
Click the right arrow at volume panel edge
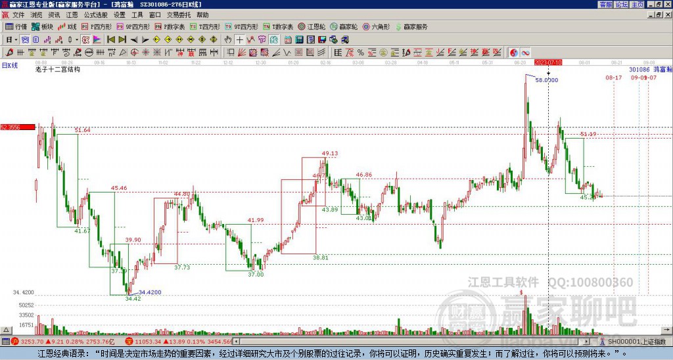(x=666, y=330)
